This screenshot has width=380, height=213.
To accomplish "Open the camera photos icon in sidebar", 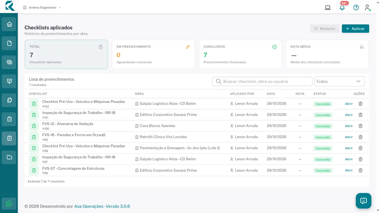I will pyautogui.click(x=9, y=62).
